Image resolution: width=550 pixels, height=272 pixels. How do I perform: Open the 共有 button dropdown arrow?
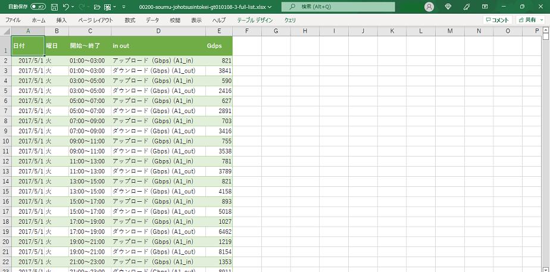[542, 20]
